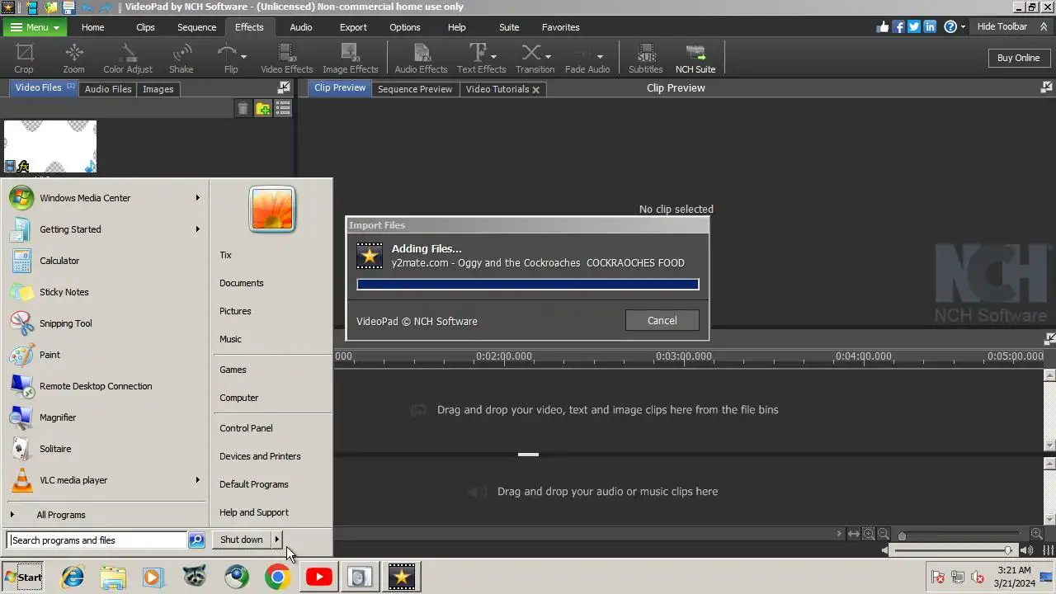Expand All Programs in Start menu

(60, 515)
